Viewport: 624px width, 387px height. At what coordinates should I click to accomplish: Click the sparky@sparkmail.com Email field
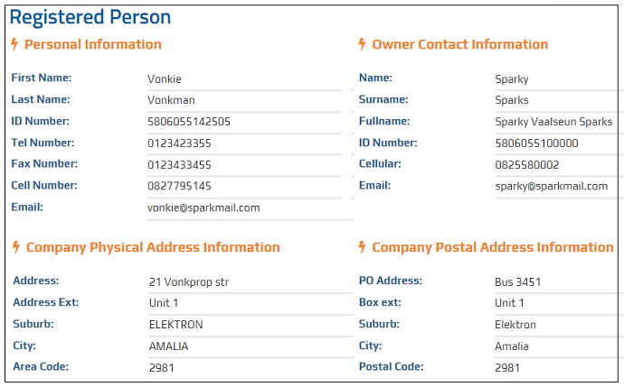coord(558,186)
